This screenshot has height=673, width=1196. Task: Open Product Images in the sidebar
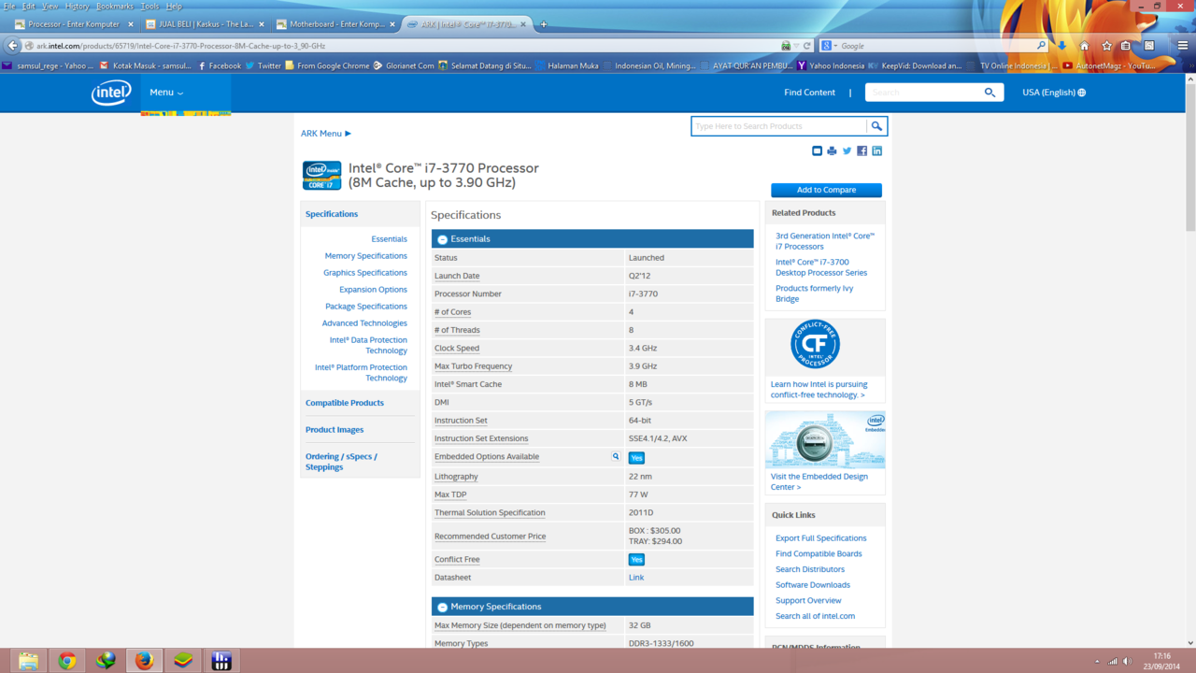335,430
